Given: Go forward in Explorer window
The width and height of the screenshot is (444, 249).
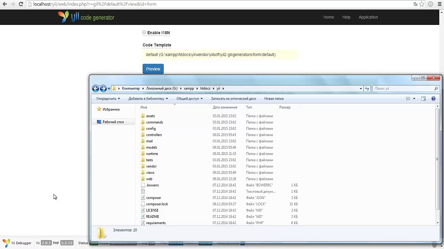Looking at the screenshot, I should pos(103,89).
